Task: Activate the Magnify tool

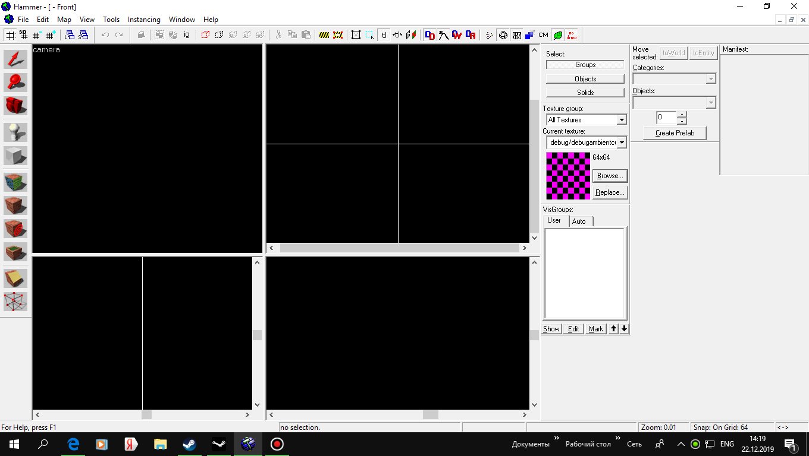Action: pyautogui.click(x=15, y=83)
